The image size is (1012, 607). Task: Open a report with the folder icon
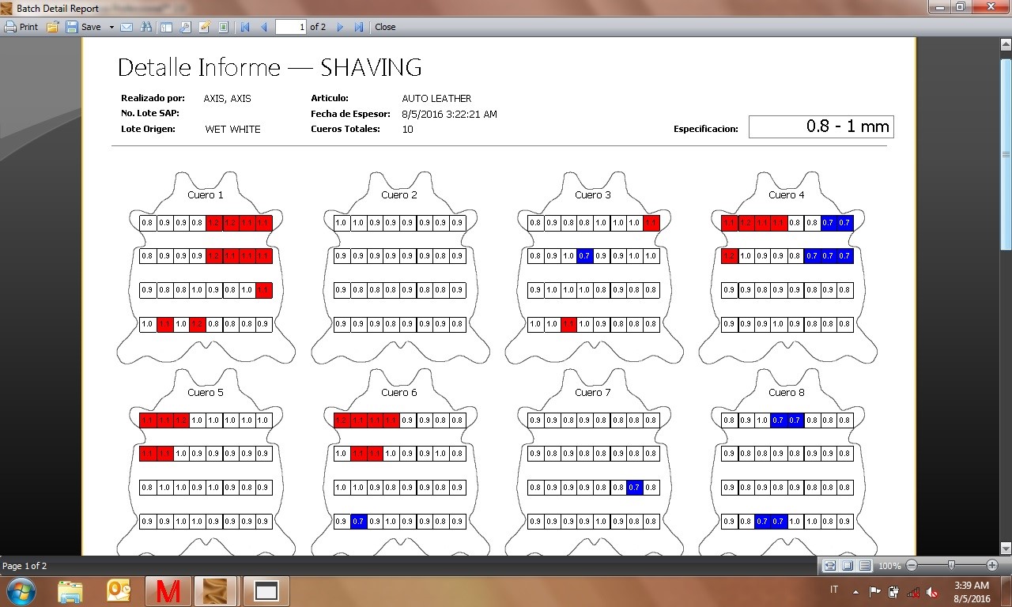[53, 27]
